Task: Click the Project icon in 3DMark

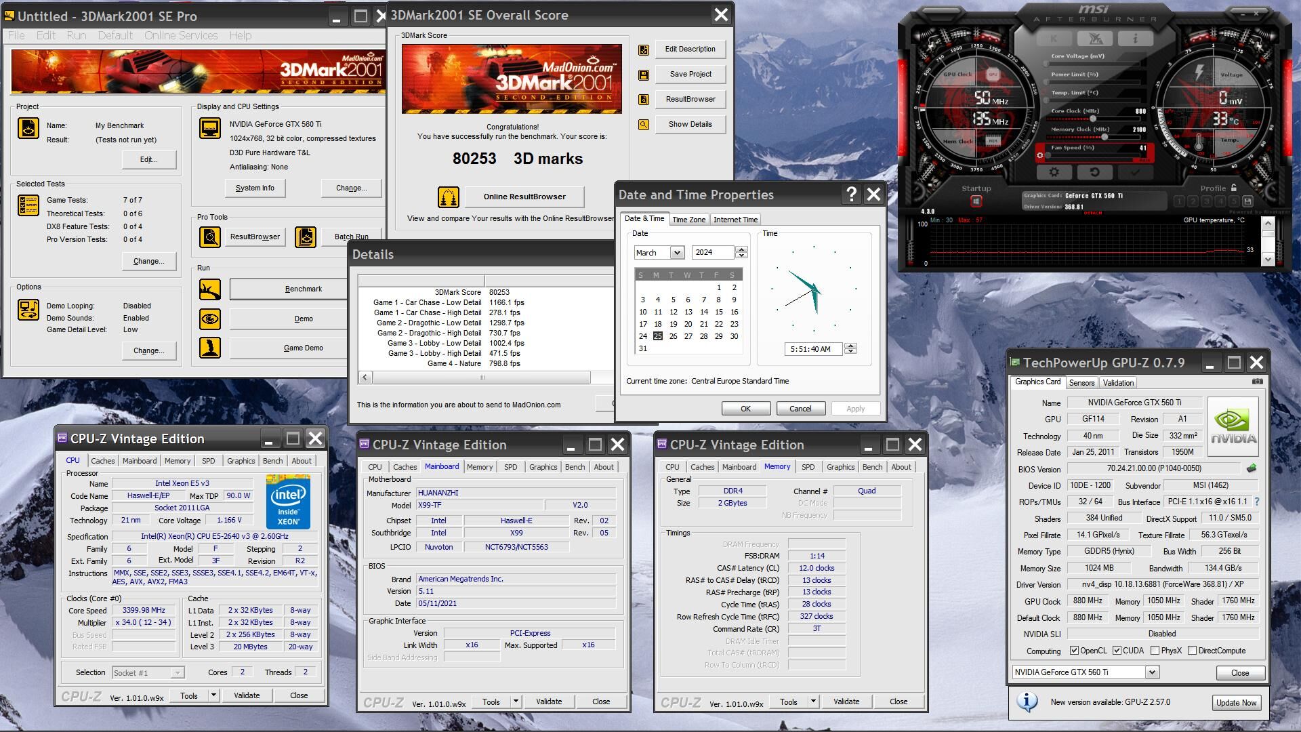Action: click(x=28, y=128)
